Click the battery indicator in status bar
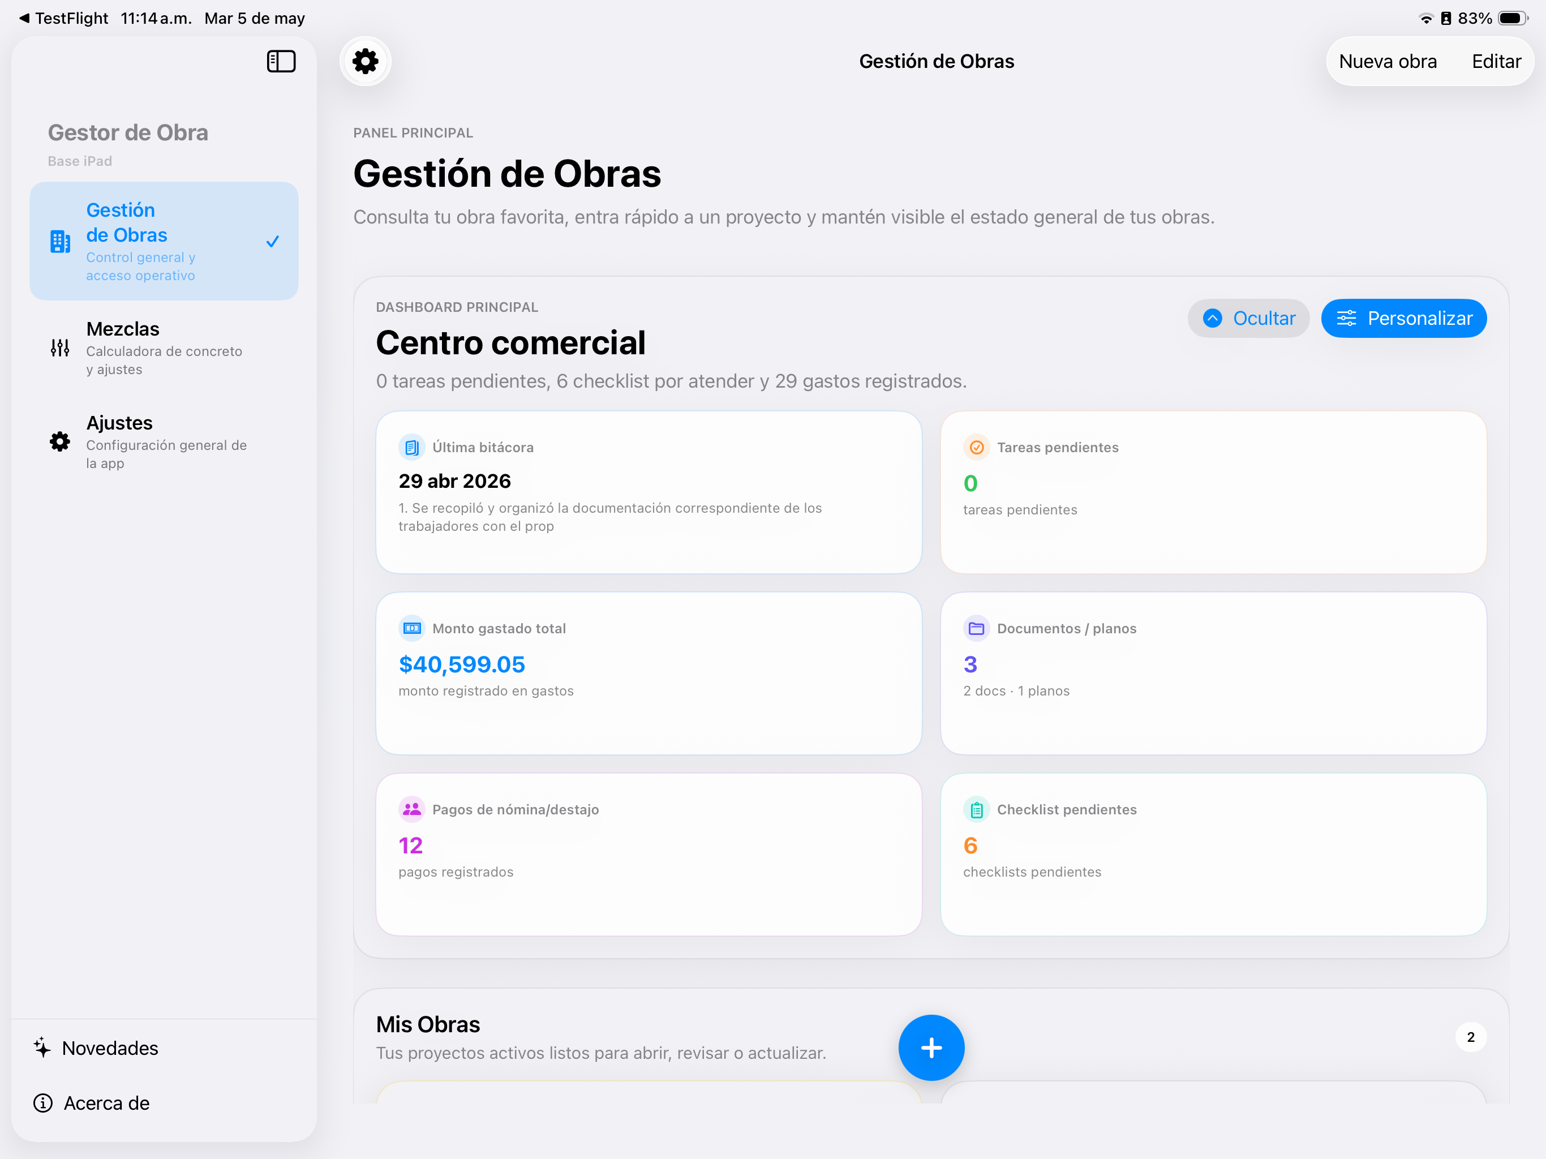 pyautogui.click(x=1513, y=18)
